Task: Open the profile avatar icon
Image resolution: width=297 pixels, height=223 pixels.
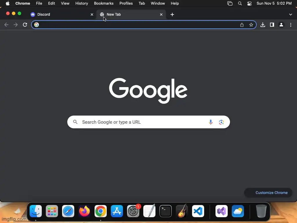Action: coord(281,25)
